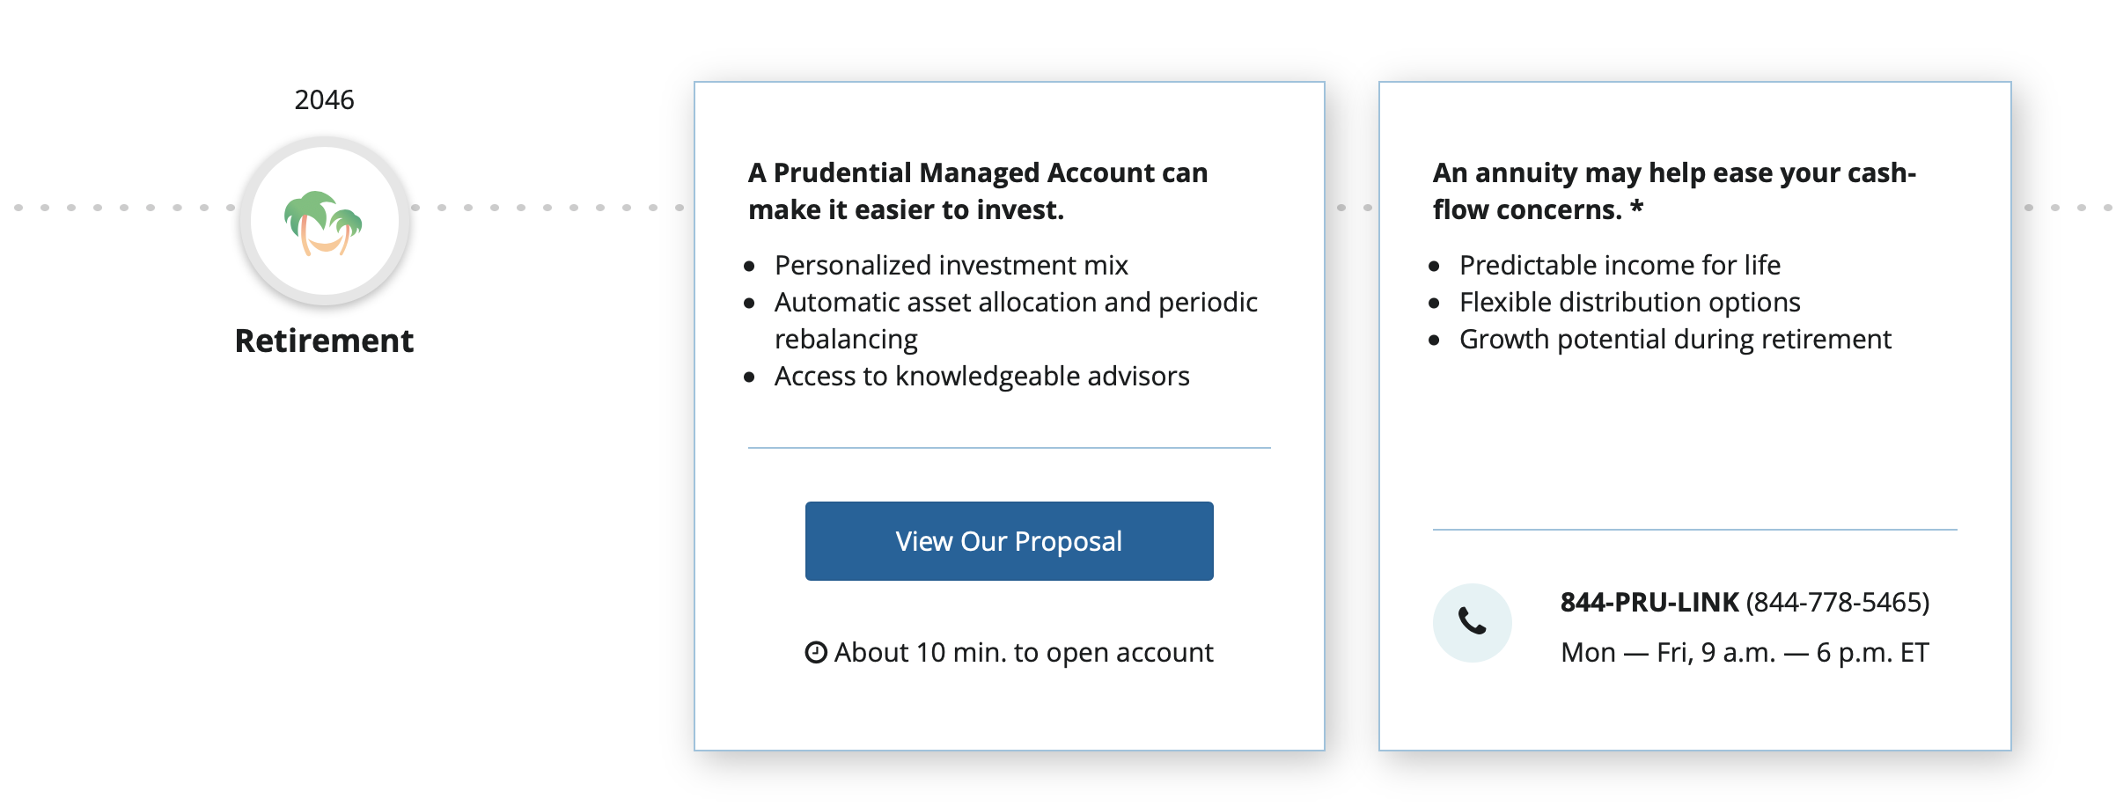Screen dimensions: 2116x806
Task: Click Predictable income for life bullet
Action: [x=1620, y=265]
